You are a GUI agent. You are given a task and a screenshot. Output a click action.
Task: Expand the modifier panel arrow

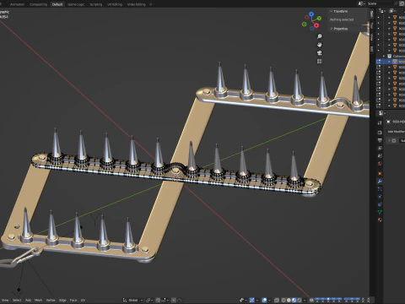[x=389, y=140]
